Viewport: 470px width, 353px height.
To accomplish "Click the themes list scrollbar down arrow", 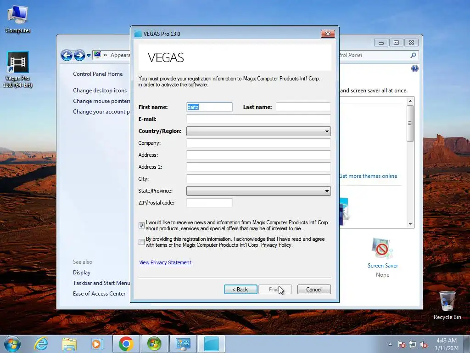I will pos(410,224).
